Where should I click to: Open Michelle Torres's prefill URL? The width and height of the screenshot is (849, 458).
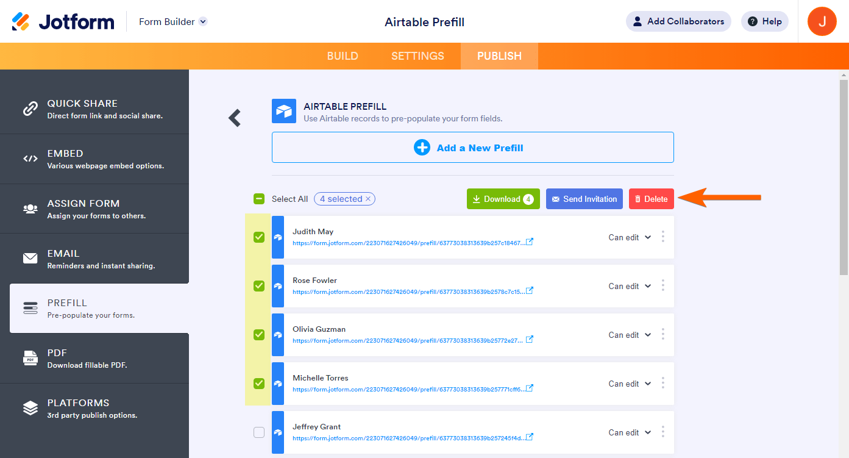tap(408, 389)
